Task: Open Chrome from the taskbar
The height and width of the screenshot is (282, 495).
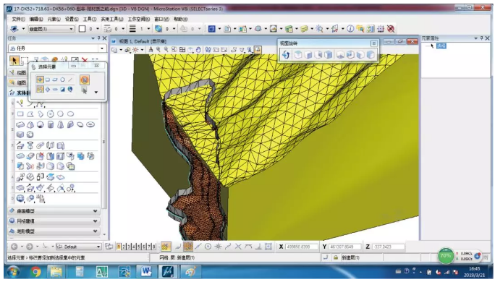Action: coord(35,272)
